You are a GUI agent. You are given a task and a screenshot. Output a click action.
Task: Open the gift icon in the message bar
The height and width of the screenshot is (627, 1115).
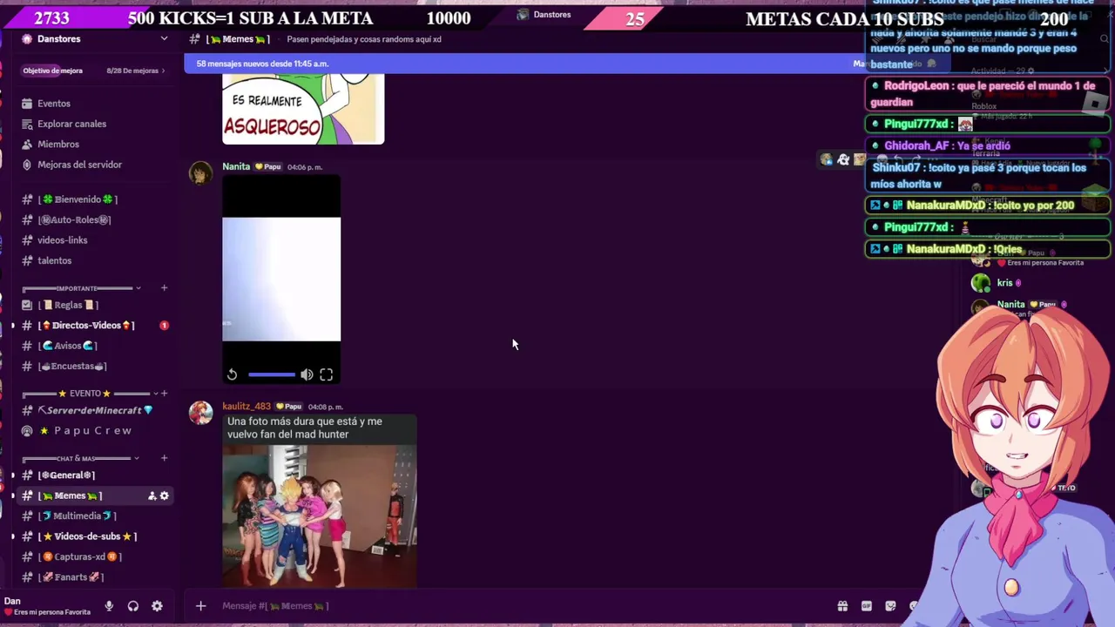click(x=842, y=606)
